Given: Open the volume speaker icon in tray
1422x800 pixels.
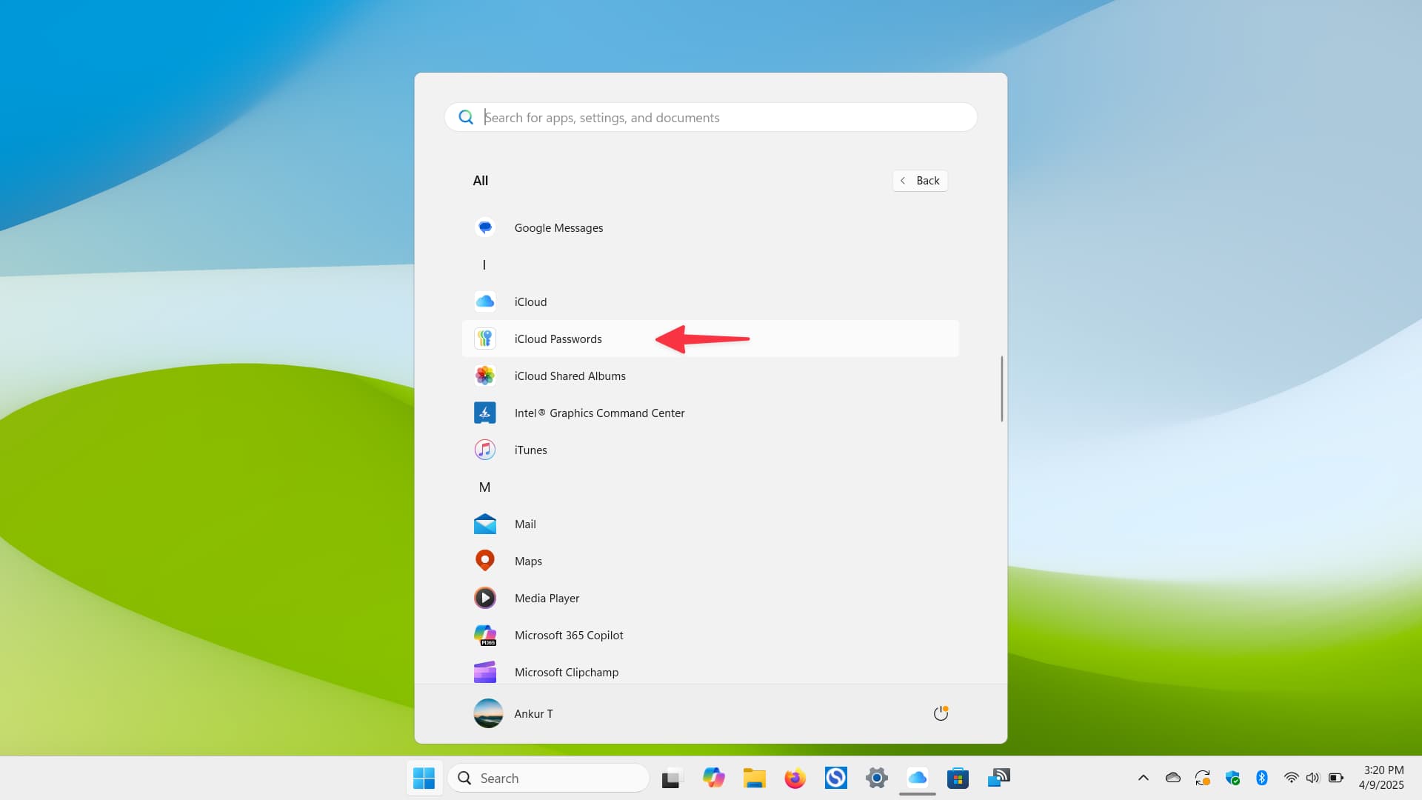Looking at the screenshot, I should tap(1312, 778).
